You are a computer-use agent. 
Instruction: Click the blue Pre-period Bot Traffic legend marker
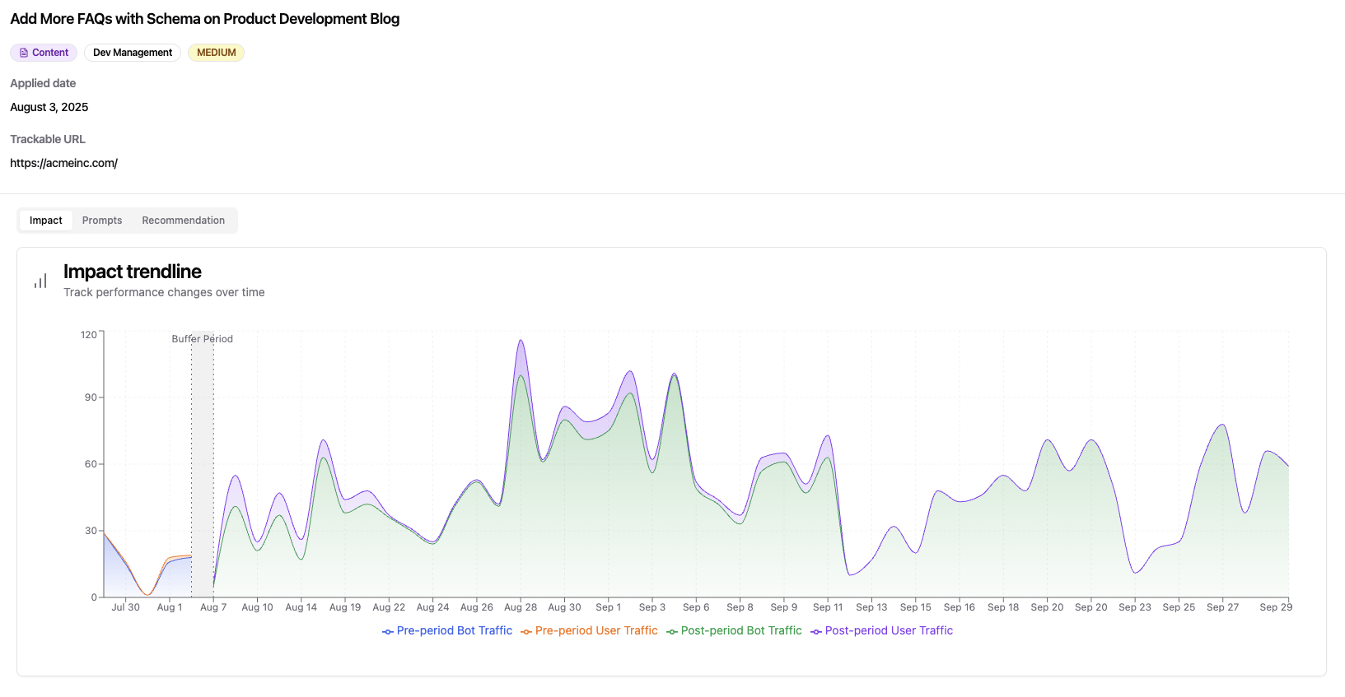388,631
